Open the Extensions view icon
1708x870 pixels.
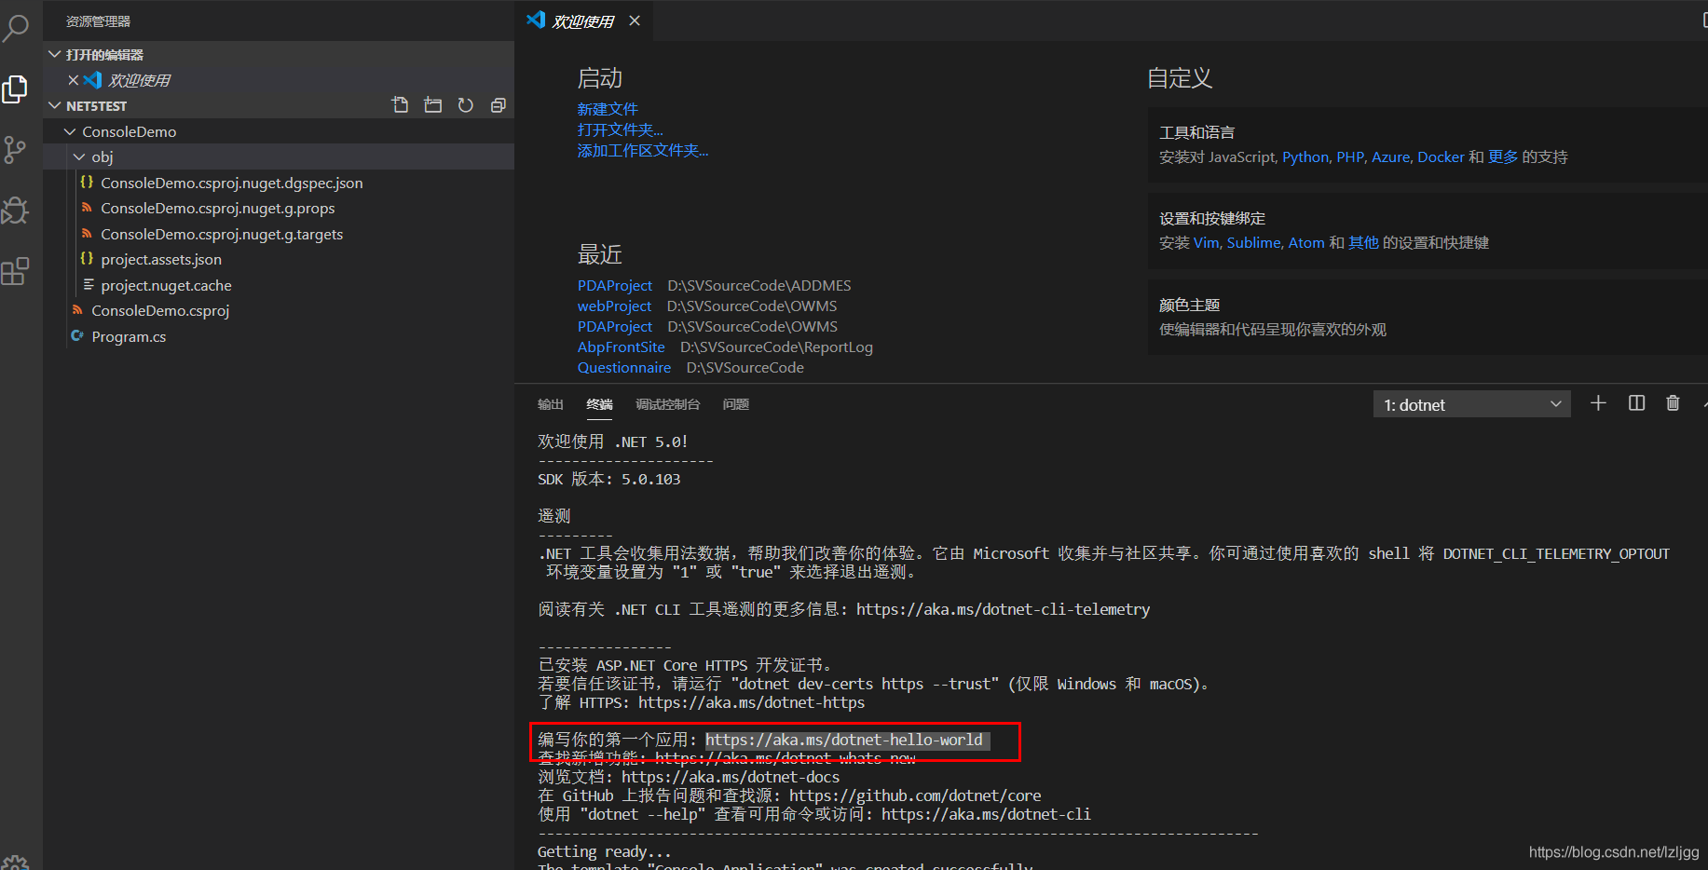(x=15, y=271)
